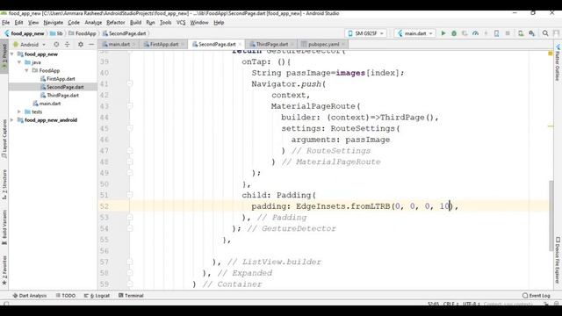Viewport: 562px width, 316px height.
Task: Select FirstApp.dart in project tree
Action: tap(61, 79)
